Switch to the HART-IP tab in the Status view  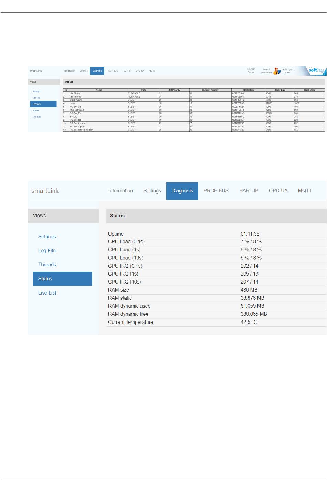(249, 191)
